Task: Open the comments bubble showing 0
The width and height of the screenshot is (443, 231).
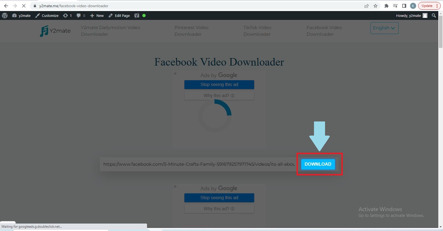Action: pyautogui.click(x=81, y=15)
